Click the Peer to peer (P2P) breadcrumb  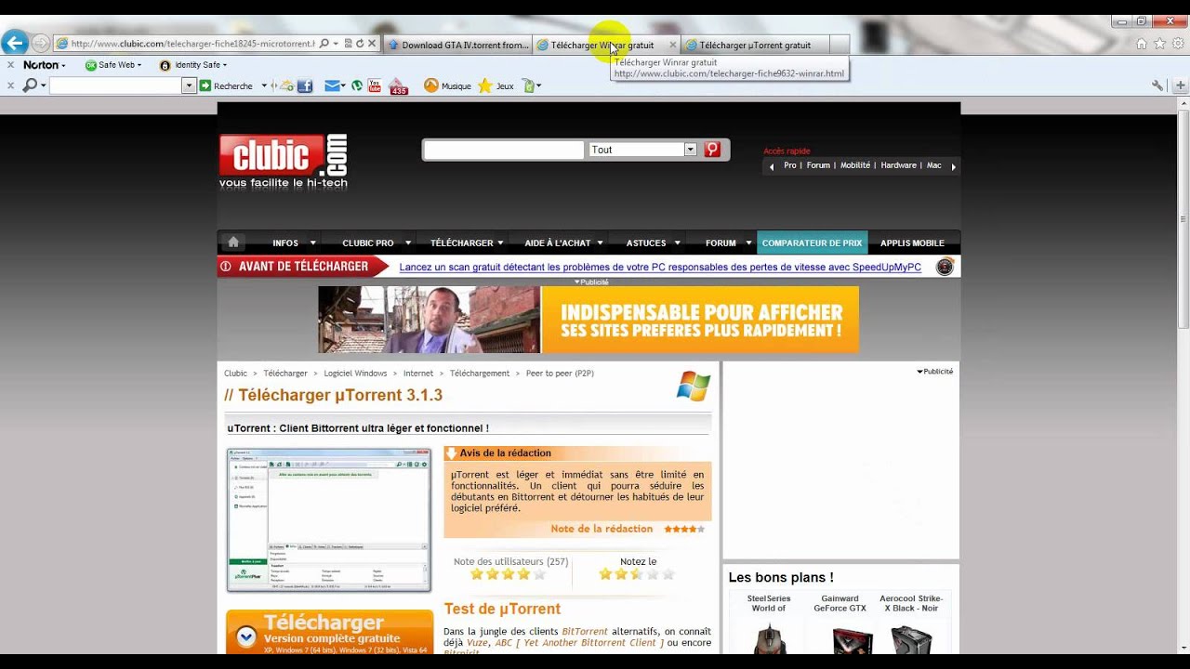(560, 374)
